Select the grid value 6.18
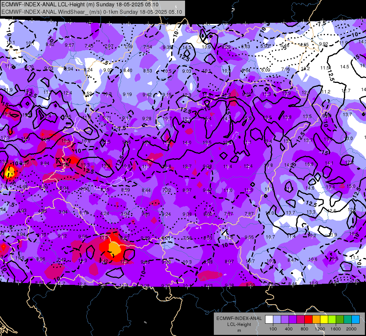This screenshot has width=366, height=336. tap(84, 213)
